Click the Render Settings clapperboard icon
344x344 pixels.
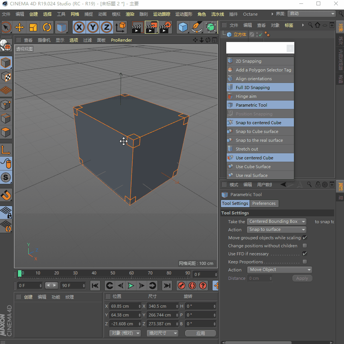[166, 27]
